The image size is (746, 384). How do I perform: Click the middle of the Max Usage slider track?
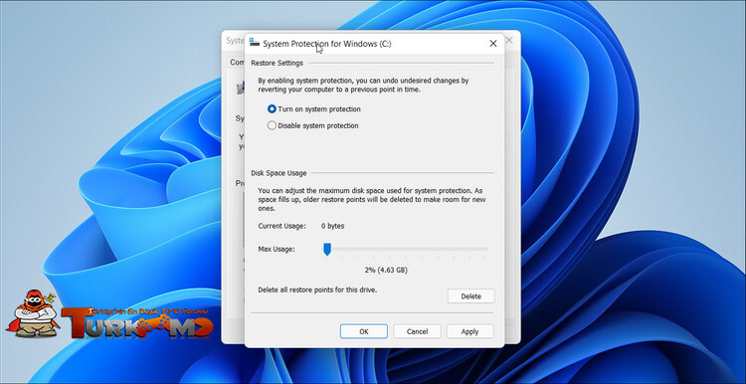click(406, 249)
